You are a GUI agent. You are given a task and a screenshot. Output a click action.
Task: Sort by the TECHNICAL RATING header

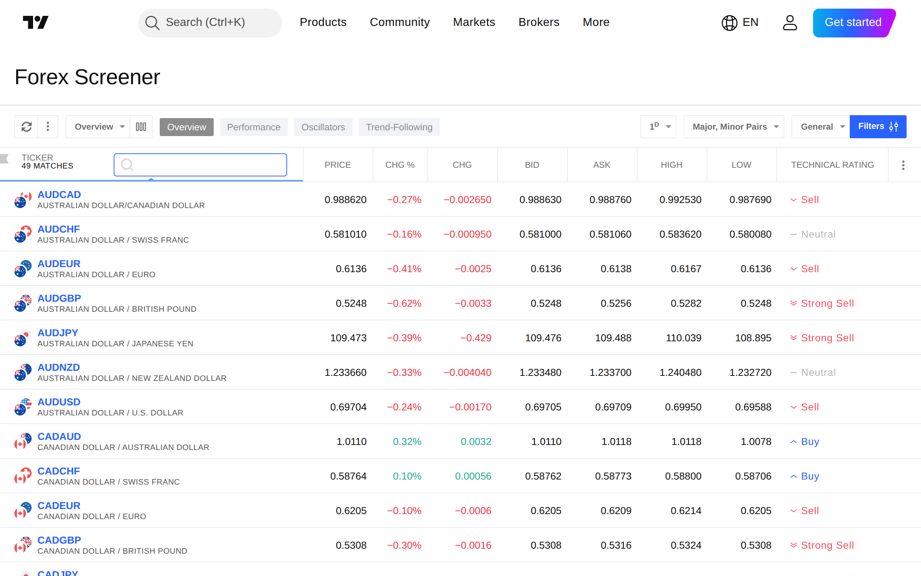832,165
